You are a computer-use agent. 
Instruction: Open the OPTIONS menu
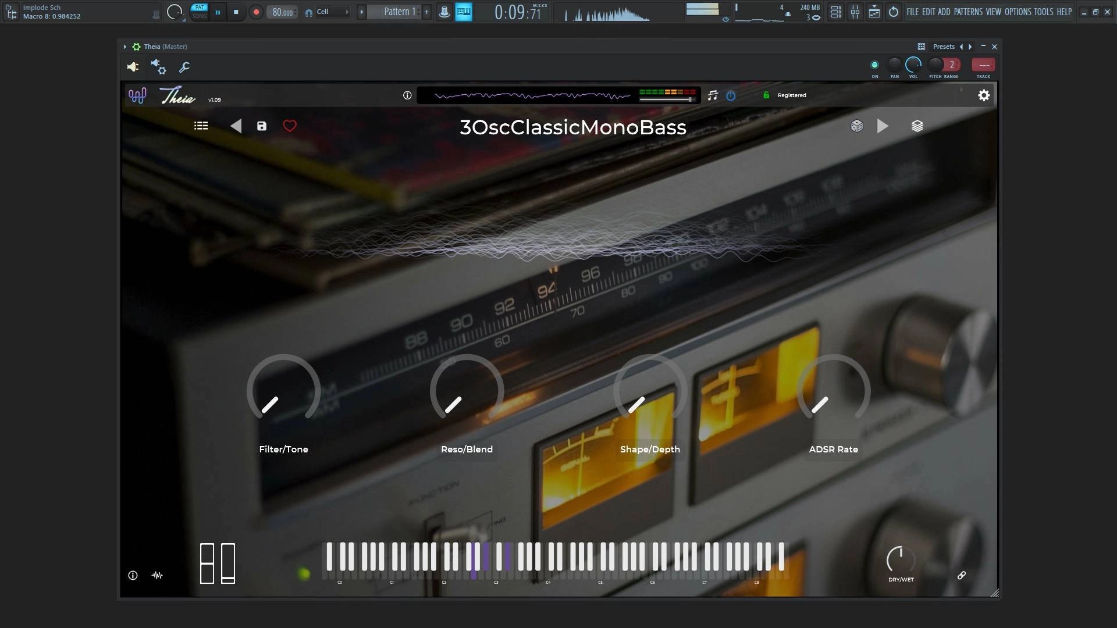(1018, 12)
